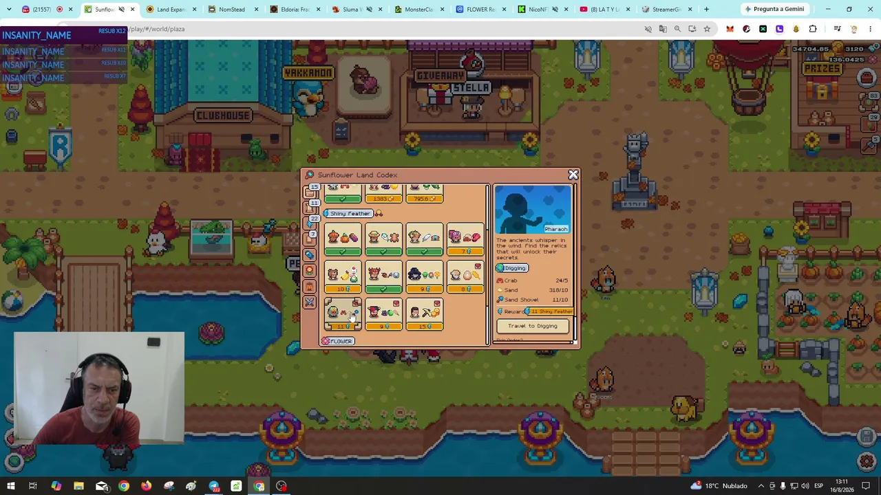Click the zoom magnifier icon in address bar
This screenshot has width=881, height=495.
[x=677, y=29]
